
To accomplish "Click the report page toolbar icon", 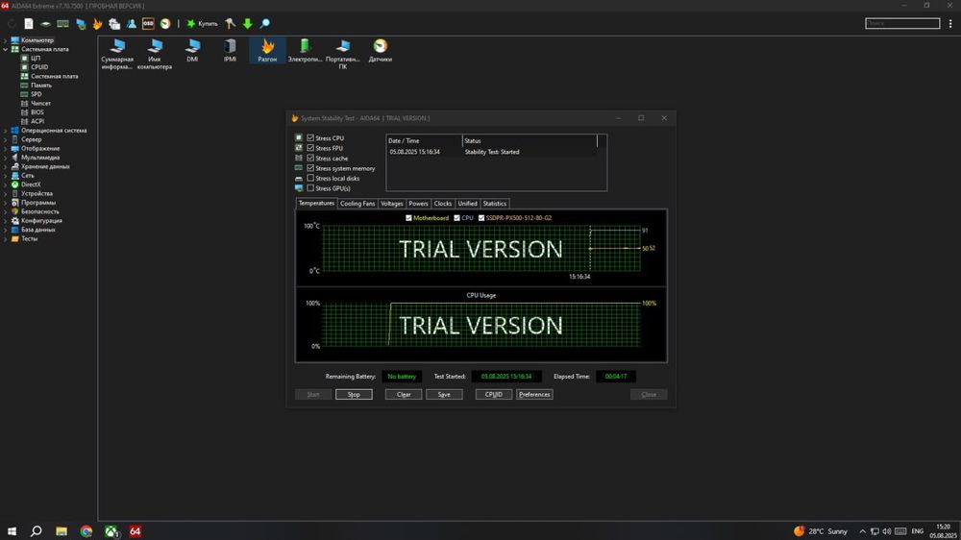I will coord(29,23).
